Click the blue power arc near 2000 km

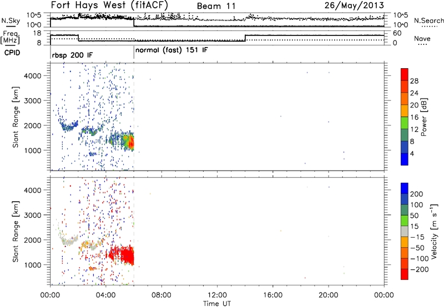[x=68, y=126]
